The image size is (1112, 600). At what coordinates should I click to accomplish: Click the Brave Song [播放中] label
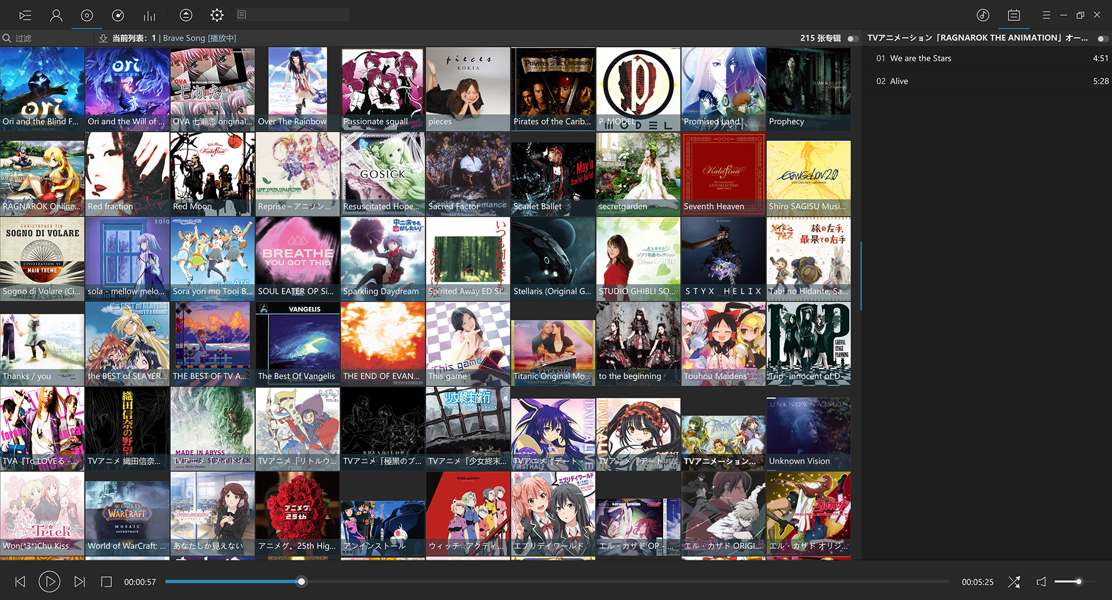click(x=199, y=38)
